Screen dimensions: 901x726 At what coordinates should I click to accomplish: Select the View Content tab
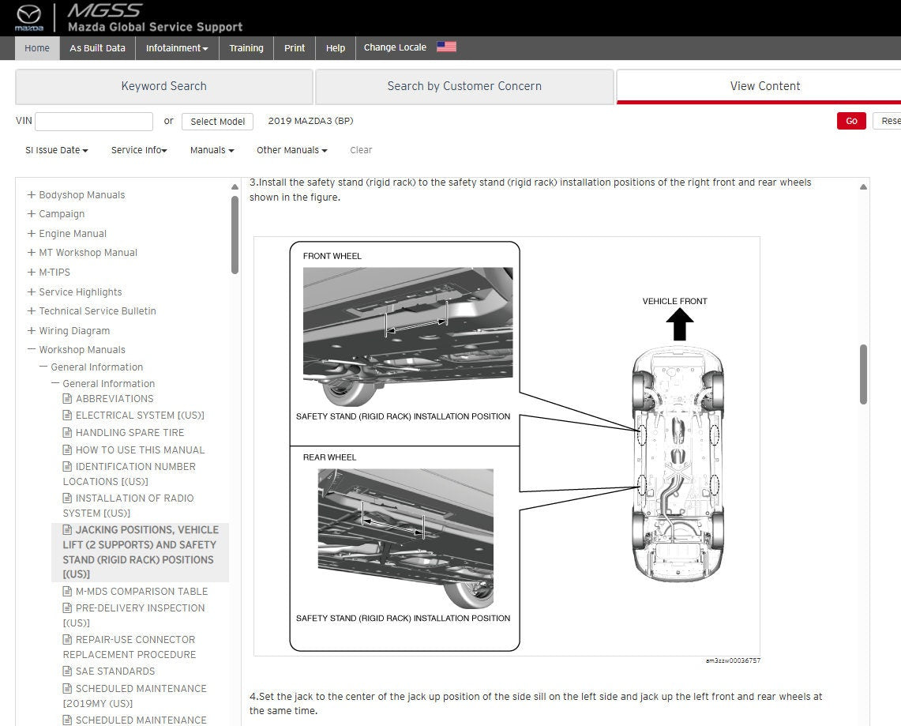click(x=759, y=86)
